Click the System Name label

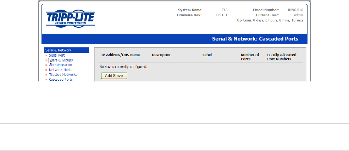click(x=190, y=10)
